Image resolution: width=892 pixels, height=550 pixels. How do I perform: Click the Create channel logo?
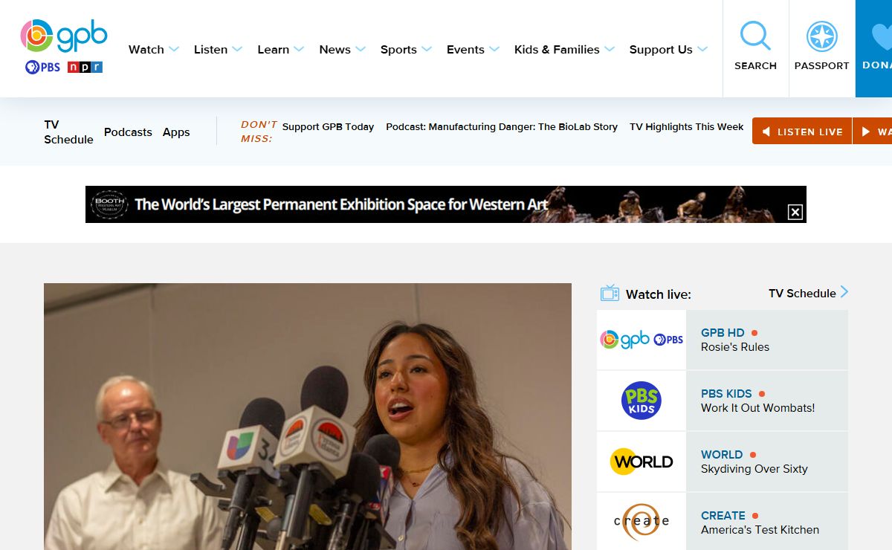tap(641, 522)
